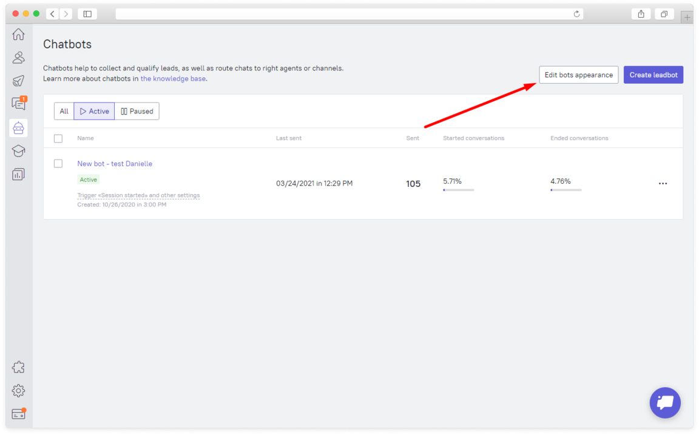Open the Leads section via person icon
Screen dimensions: 699x435
click(18, 57)
